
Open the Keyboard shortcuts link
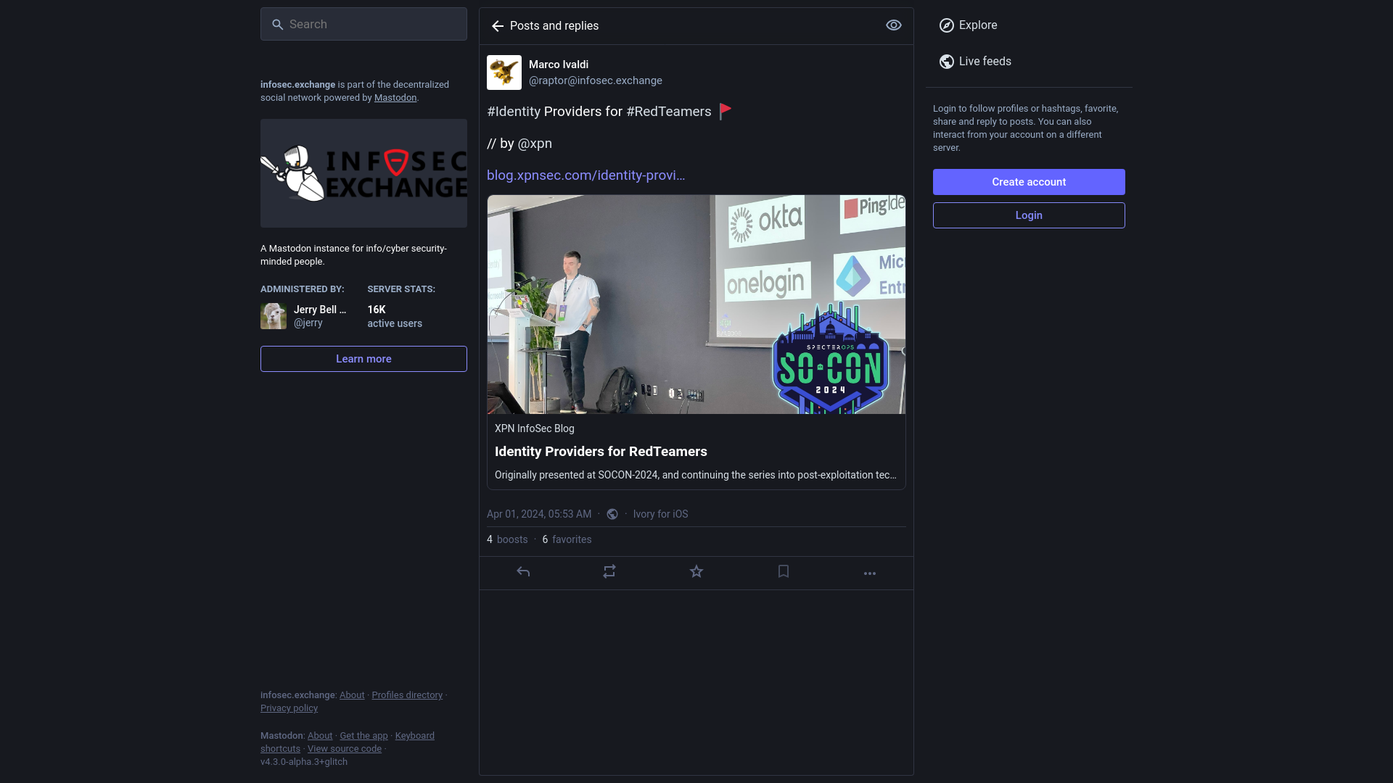coord(415,736)
